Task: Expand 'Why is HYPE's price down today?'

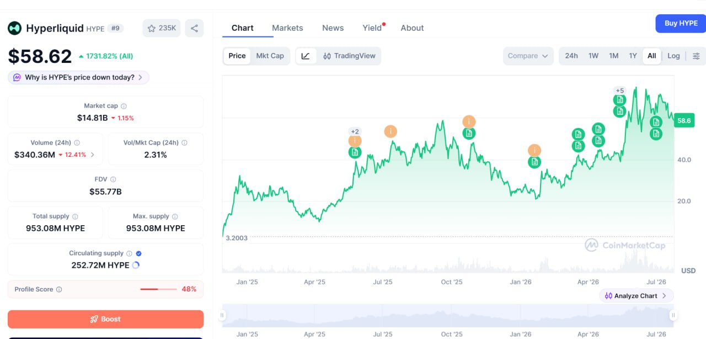Action: (78, 77)
